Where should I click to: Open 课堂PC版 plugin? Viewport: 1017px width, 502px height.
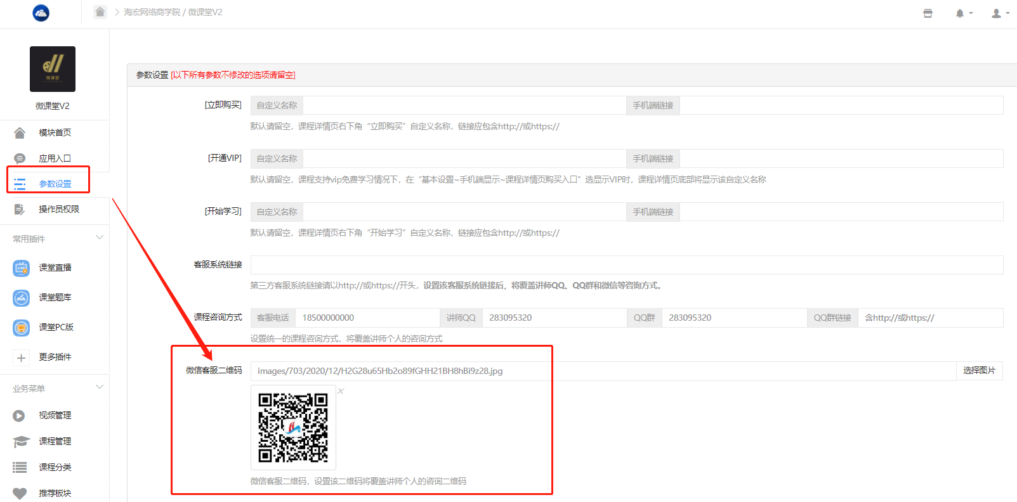[x=56, y=327]
